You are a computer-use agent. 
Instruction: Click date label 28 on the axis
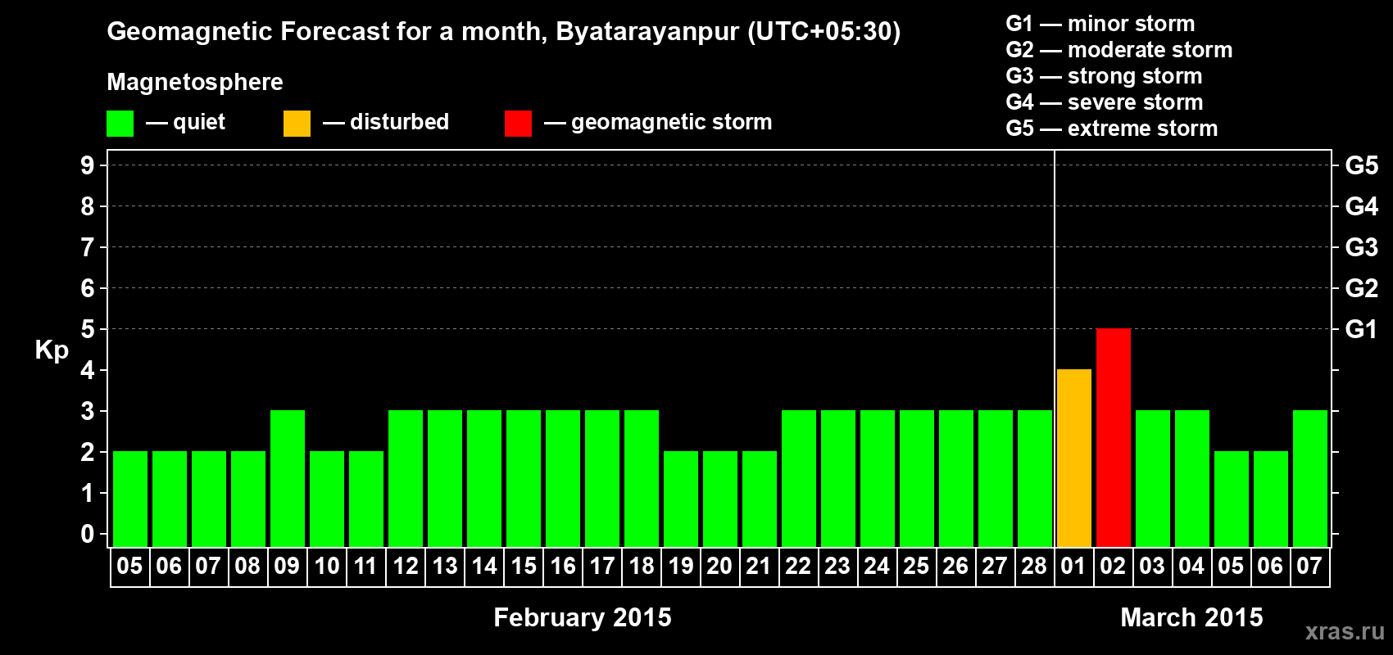tap(1034, 567)
